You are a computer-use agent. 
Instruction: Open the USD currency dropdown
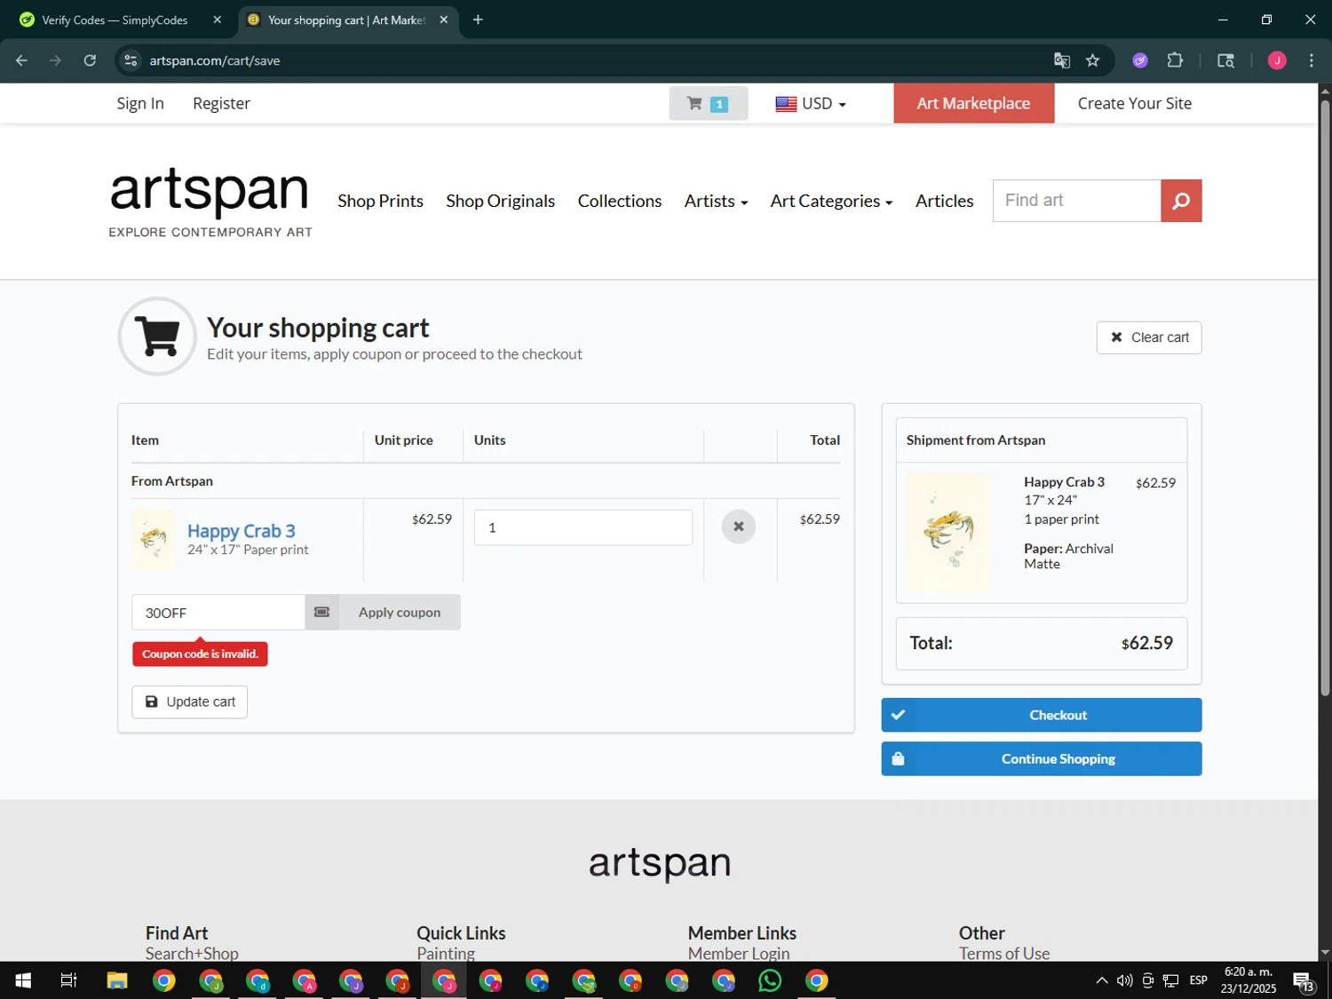(x=811, y=103)
